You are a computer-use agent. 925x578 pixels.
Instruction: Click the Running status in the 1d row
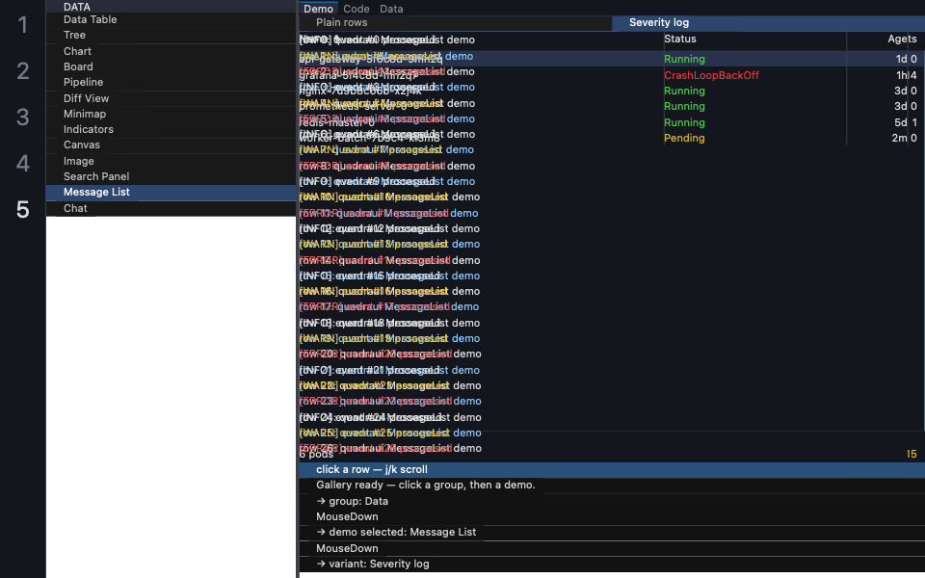684,59
